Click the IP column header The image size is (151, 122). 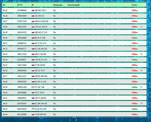[x=33, y=5]
